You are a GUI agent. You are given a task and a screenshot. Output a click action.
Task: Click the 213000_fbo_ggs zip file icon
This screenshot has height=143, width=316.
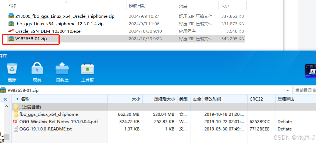[11, 16]
